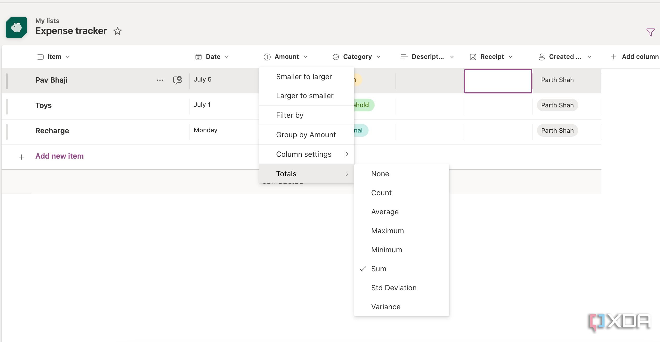This screenshot has width=660, height=342.
Task: Set totals to Maximum
Action: [x=402, y=231]
